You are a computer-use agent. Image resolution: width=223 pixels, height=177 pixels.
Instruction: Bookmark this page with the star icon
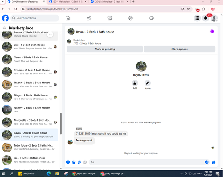click(188, 9)
